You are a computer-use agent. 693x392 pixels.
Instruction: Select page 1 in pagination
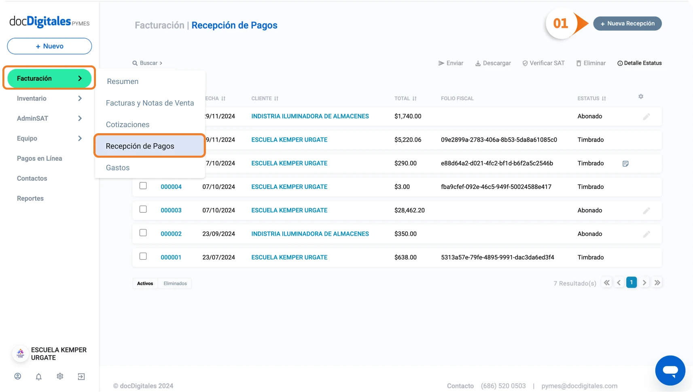point(632,282)
